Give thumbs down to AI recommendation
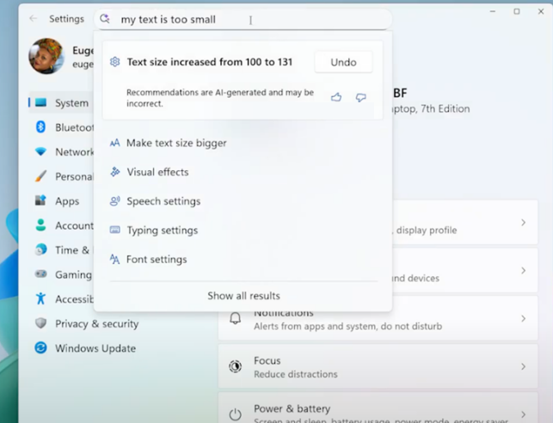 tap(360, 97)
